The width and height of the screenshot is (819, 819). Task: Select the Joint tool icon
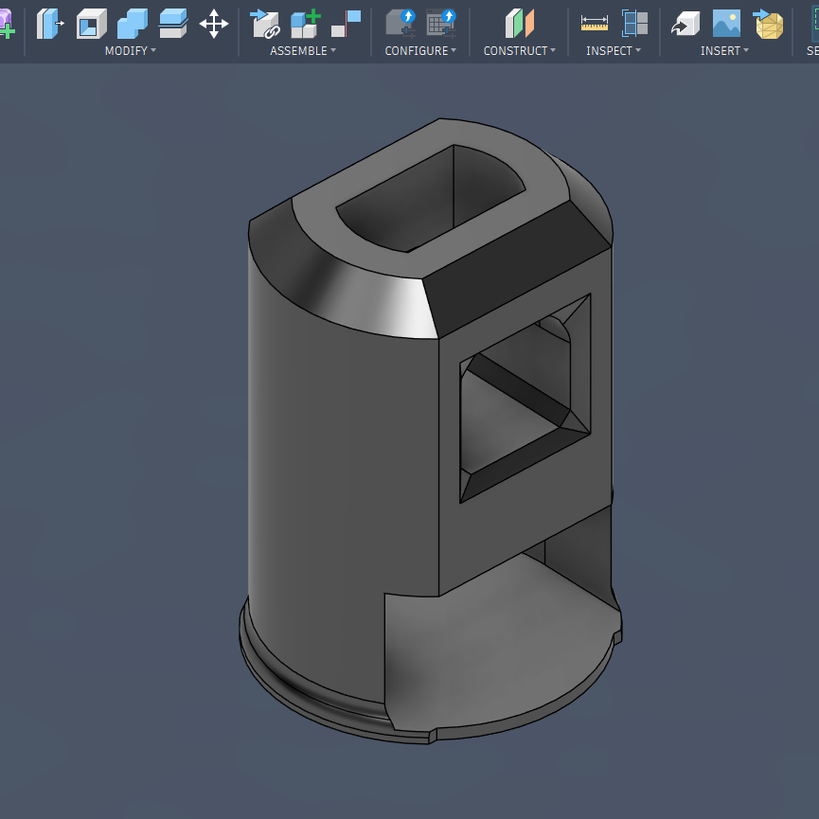click(305, 23)
